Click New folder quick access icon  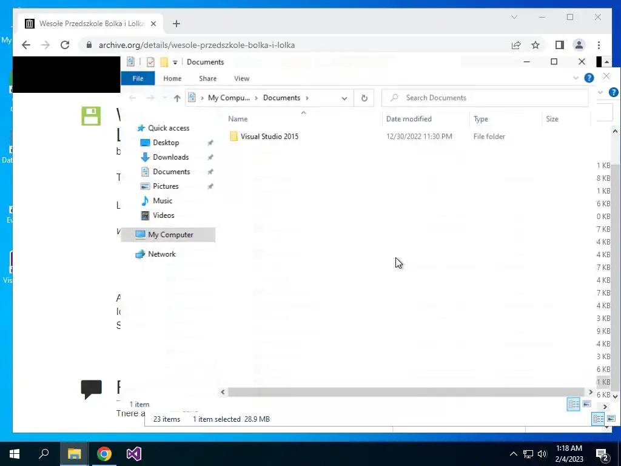tap(164, 62)
